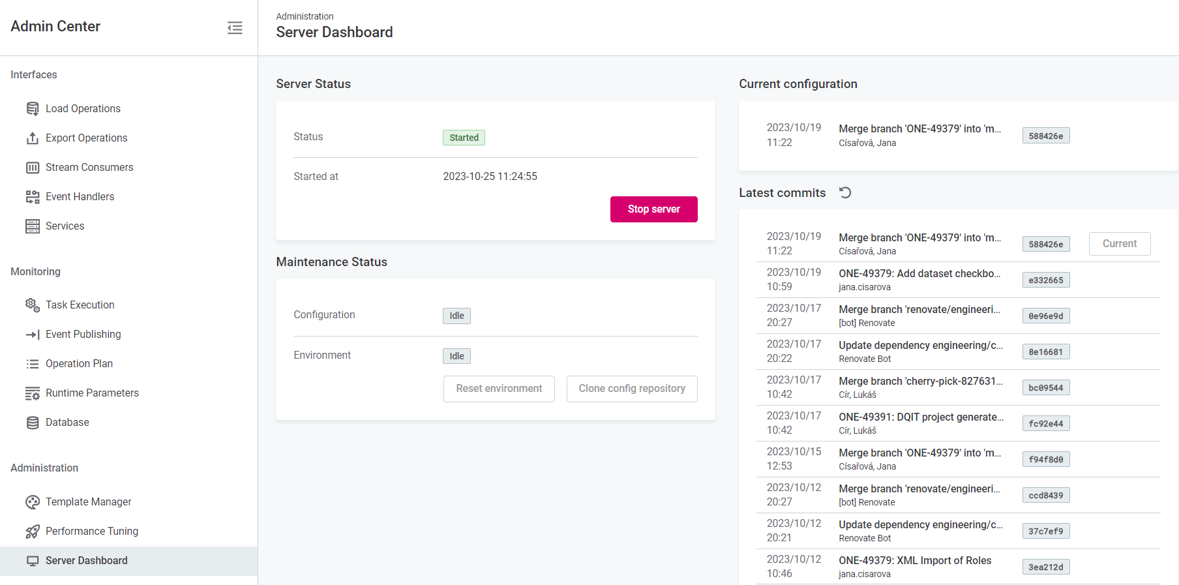Click the Current button on first commit
1179x585 pixels.
click(x=1119, y=244)
